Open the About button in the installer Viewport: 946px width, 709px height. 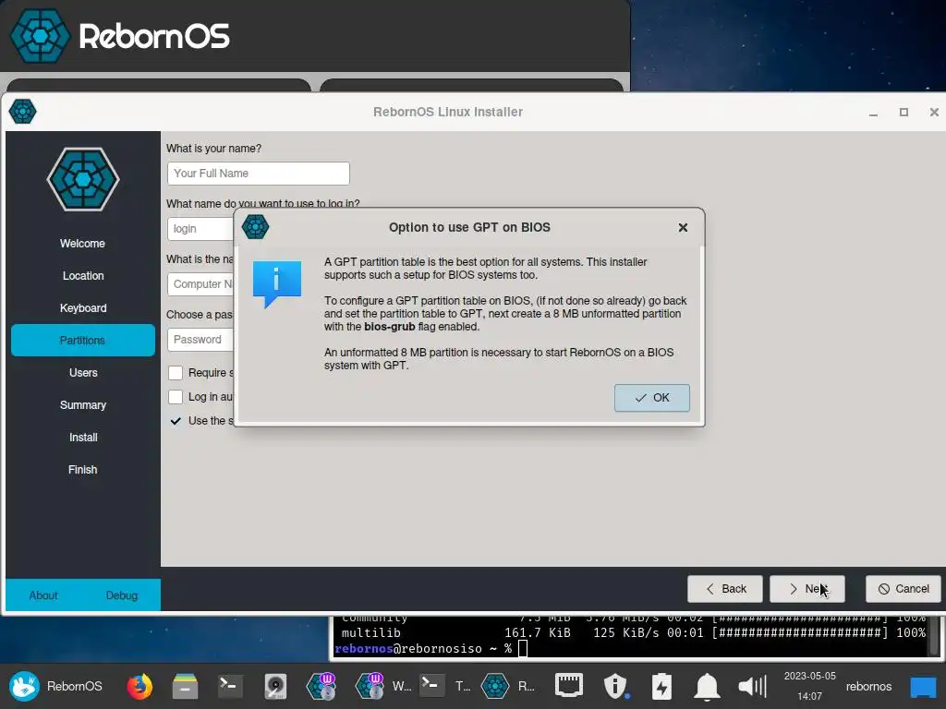click(x=43, y=595)
